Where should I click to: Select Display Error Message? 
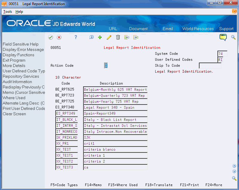23,50
